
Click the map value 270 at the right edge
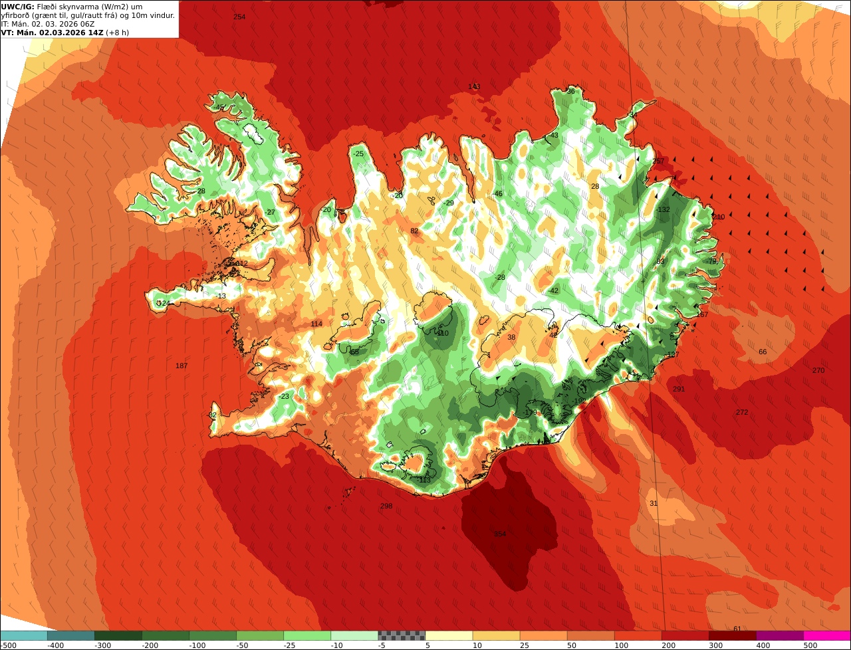tap(818, 370)
